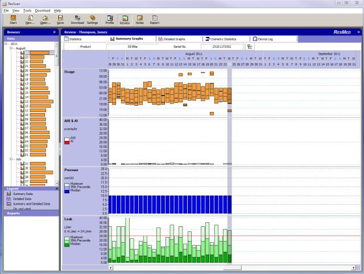Collapse the July month node
The height and width of the screenshot is (274, 364).
point(11,159)
